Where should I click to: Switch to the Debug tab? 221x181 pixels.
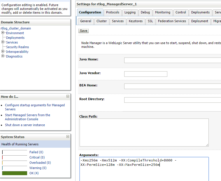tap(145, 13)
